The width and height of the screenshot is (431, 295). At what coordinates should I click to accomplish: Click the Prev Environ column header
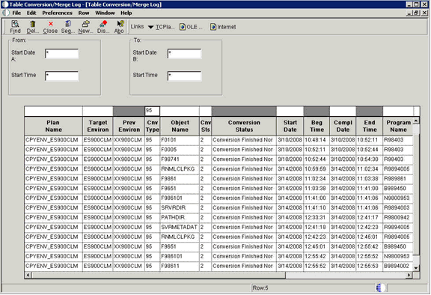[x=129, y=126]
